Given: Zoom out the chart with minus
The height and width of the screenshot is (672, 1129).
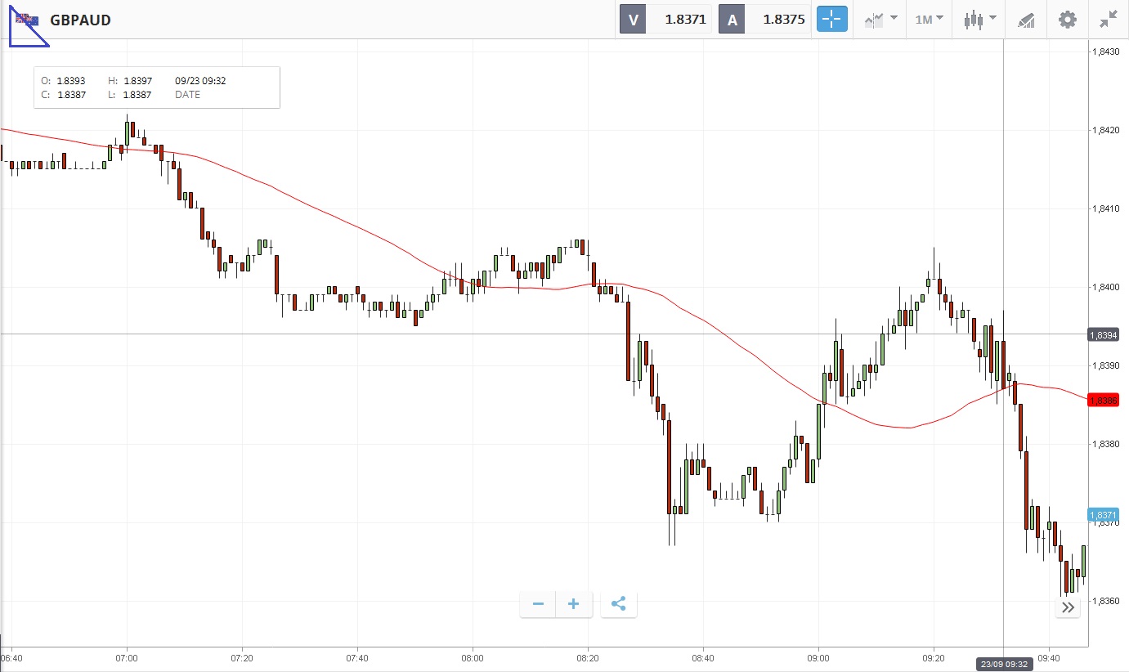Looking at the screenshot, I should pyautogui.click(x=538, y=604).
